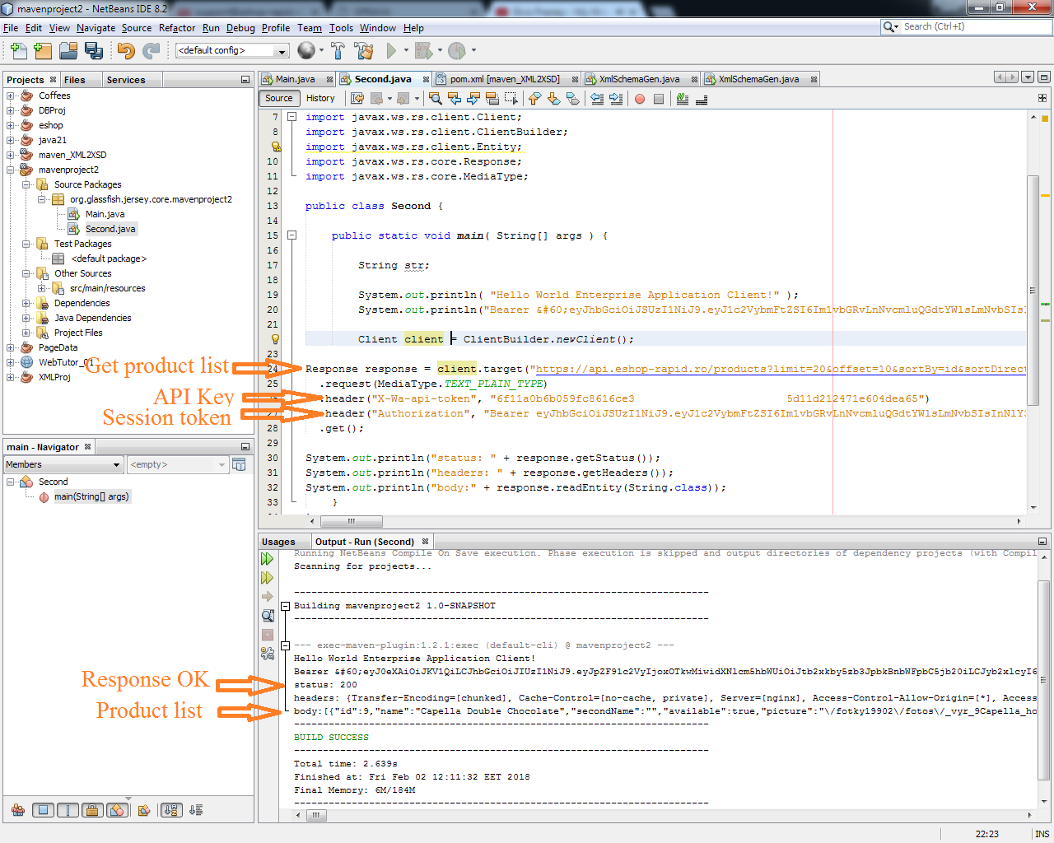Expand the Coffees project node

tap(11, 95)
